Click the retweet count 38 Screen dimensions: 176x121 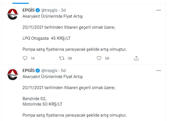(70, 58)
